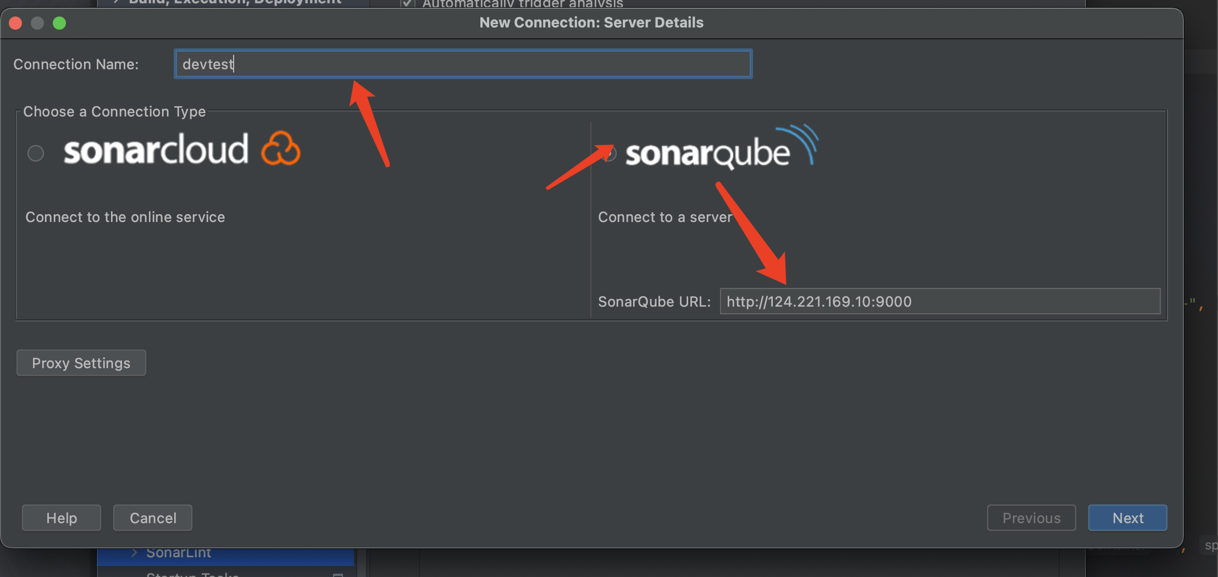Viewport: 1218px width, 577px height.
Task: Open Help for the connection dialog
Action: coord(61,517)
